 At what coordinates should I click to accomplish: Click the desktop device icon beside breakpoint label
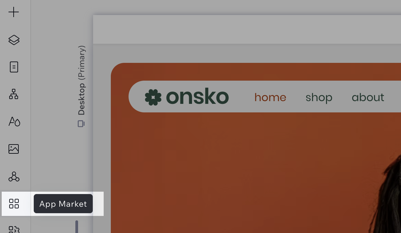[81, 124]
